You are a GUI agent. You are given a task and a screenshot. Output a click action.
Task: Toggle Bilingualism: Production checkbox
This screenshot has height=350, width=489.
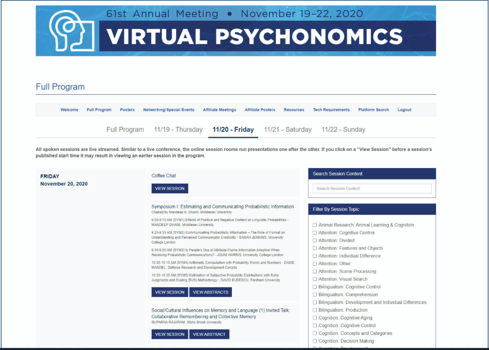[315, 310]
